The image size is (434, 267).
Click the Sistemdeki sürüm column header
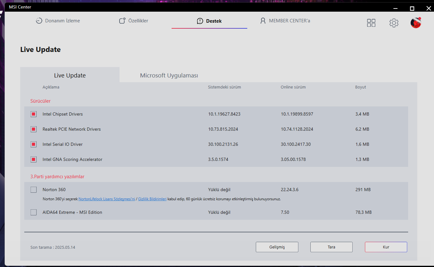[225, 87]
